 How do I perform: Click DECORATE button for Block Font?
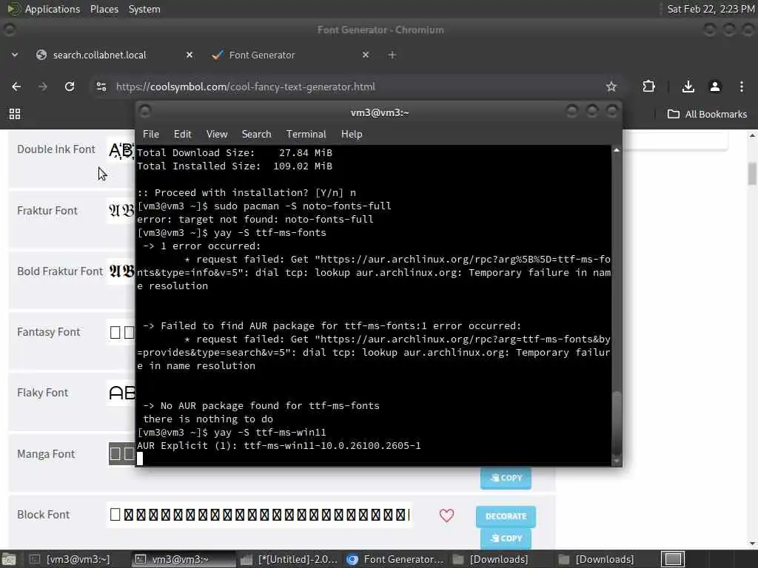[x=506, y=516]
